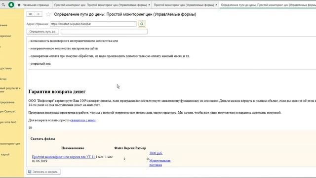Viewport: 316px width, 178px height.
Task: Open the sidebar item ending with доставка
Action: (x=6, y=68)
